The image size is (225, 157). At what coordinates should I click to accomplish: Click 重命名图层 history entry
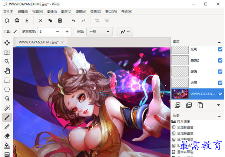coord(182,152)
